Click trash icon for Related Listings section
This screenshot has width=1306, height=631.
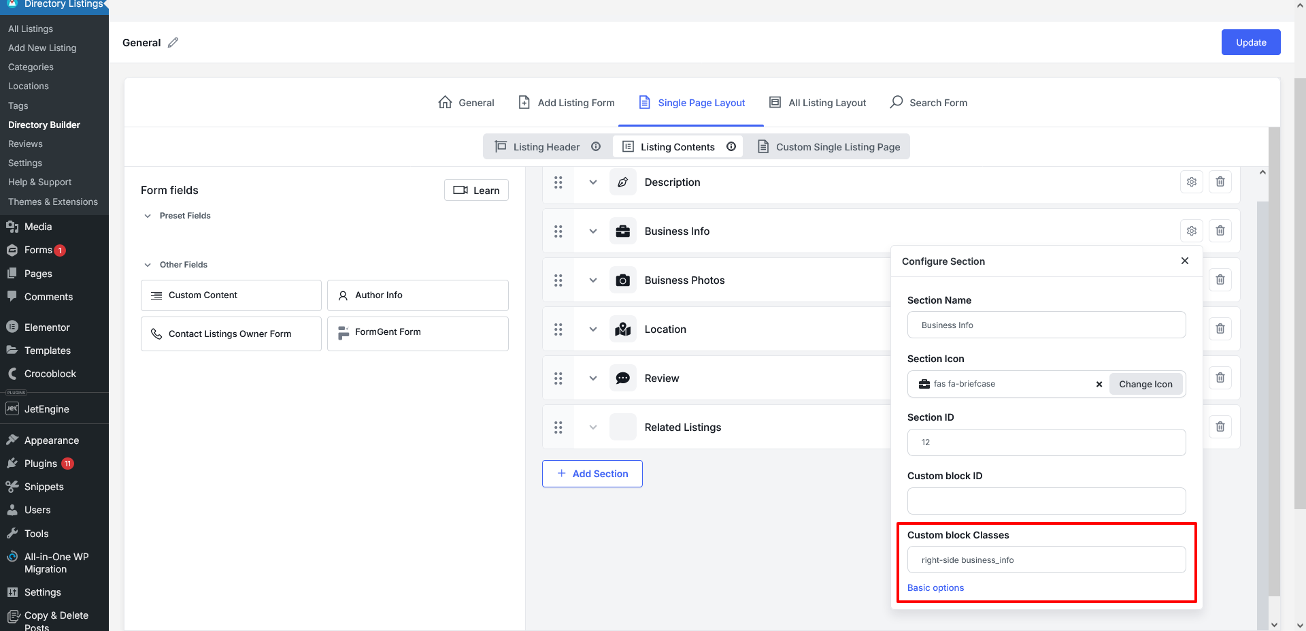coord(1220,427)
